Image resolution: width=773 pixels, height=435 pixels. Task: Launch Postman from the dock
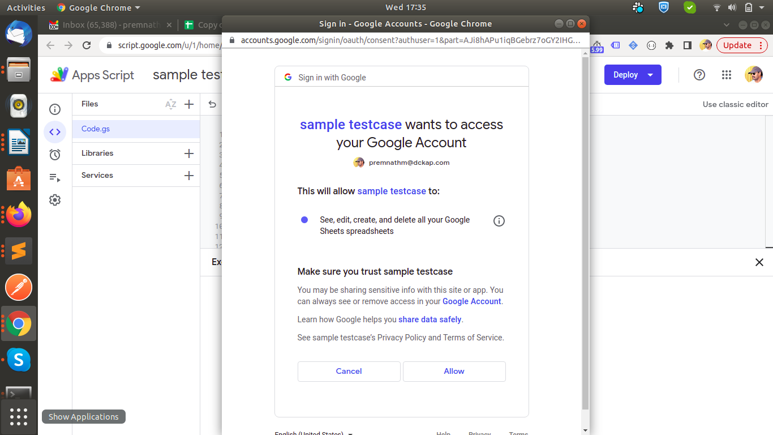pyautogui.click(x=19, y=287)
